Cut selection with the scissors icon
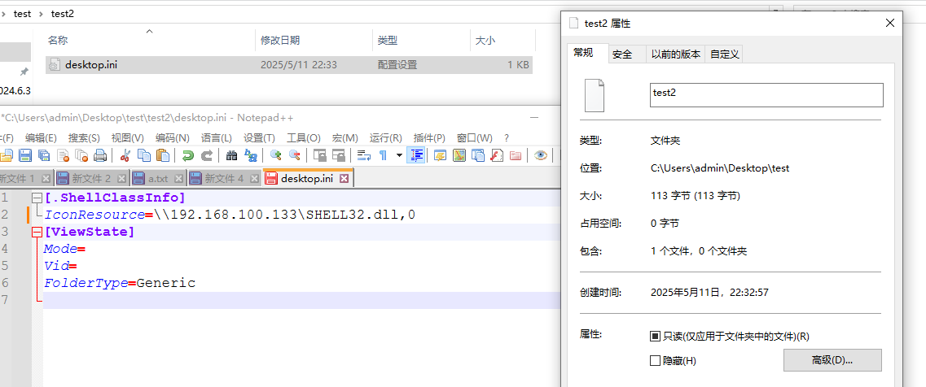This screenshot has width=926, height=387. coord(125,155)
